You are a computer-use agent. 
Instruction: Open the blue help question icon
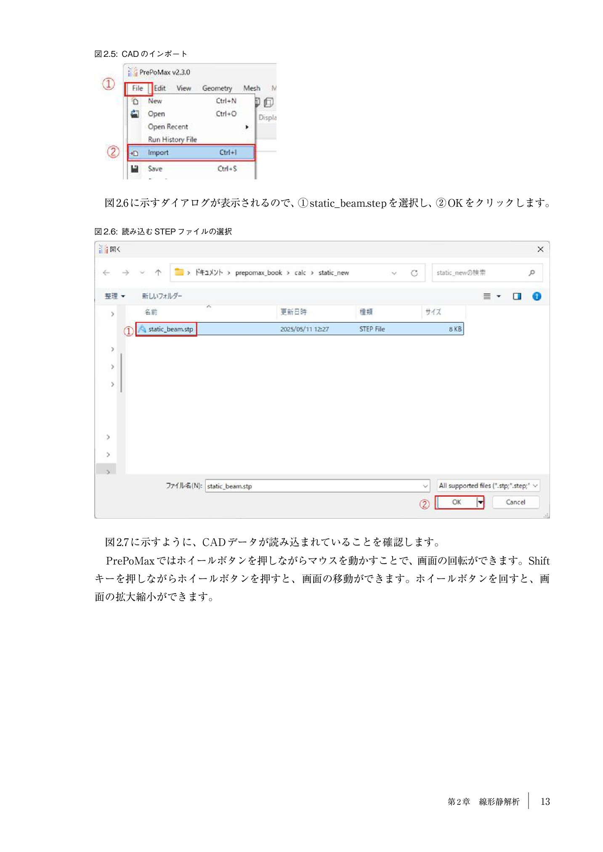[x=537, y=296]
